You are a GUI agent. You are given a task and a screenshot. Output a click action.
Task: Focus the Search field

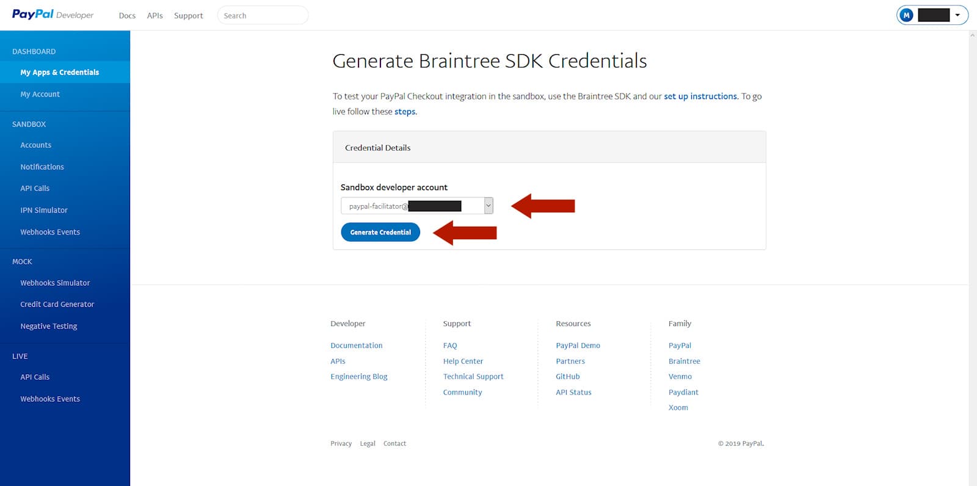click(263, 15)
